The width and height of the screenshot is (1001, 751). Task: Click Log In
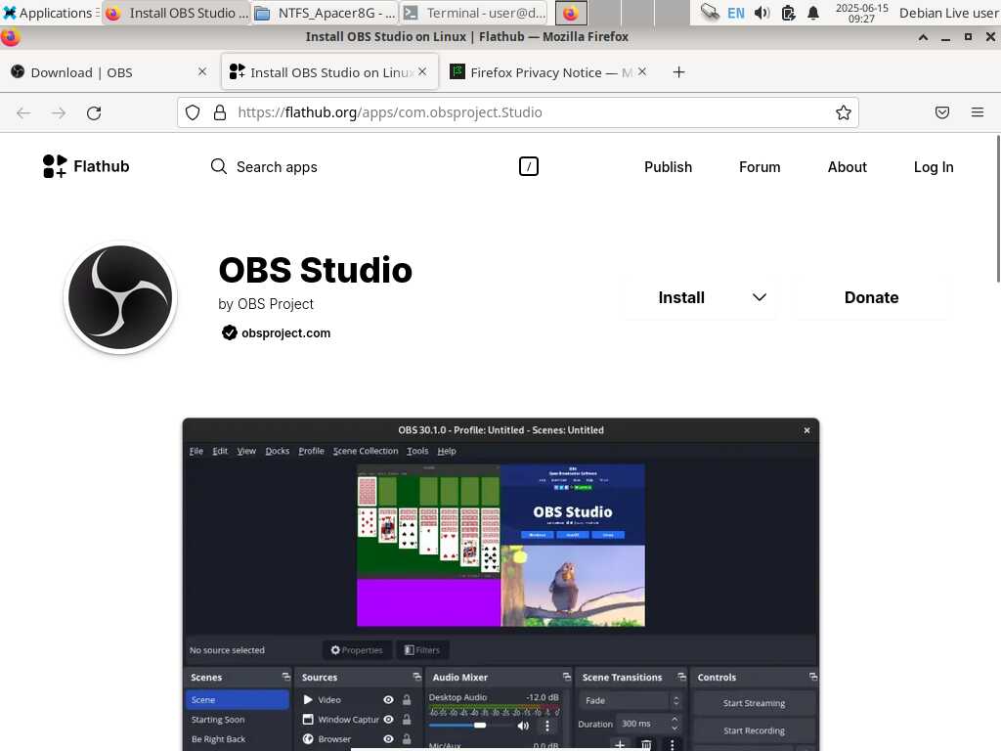[x=934, y=166]
